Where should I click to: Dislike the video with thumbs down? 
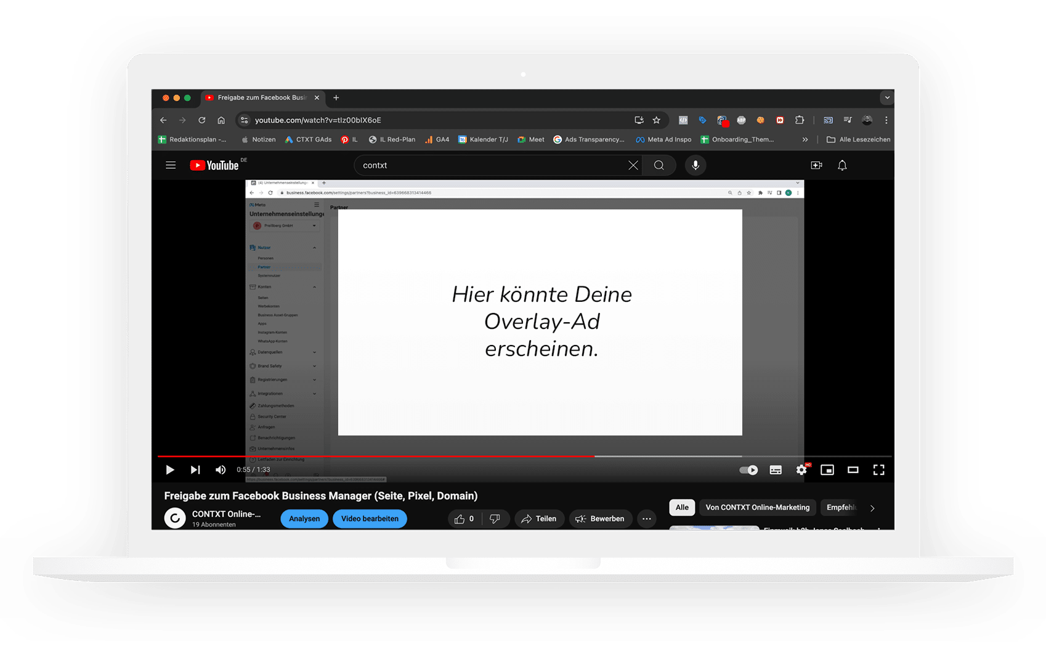[495, 519]
